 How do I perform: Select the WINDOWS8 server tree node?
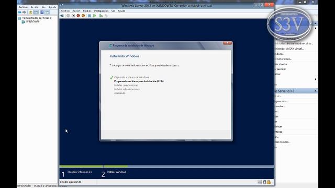click(32, 21)
